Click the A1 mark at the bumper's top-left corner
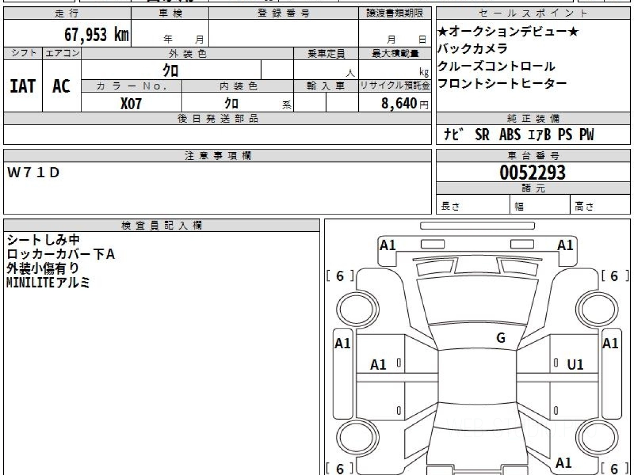The height and width of the screenshot is (475, 634). tap(388, 245)
